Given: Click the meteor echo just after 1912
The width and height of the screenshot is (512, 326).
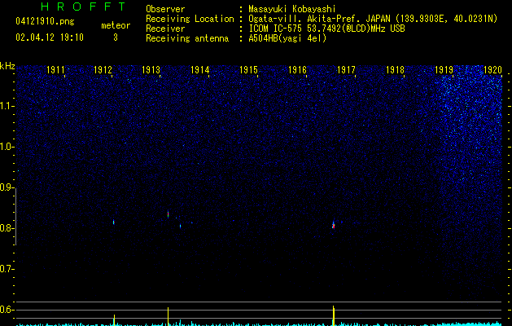Looking at the screenshot, I should (114, 222).
